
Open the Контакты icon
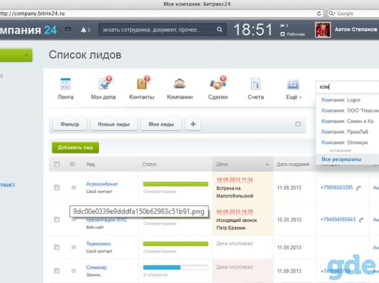pos(143,83)
